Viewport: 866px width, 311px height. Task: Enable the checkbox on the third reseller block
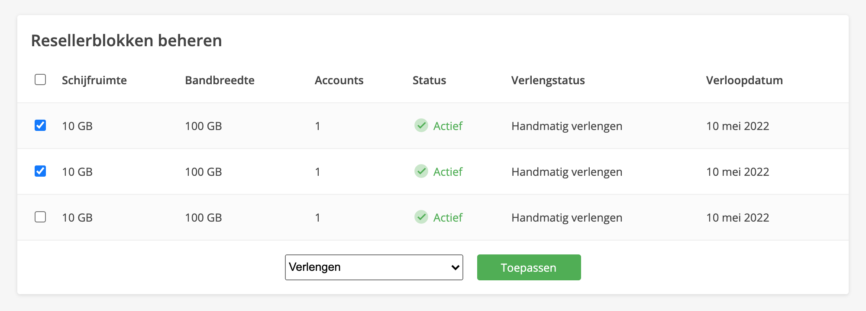coord(40,217)
